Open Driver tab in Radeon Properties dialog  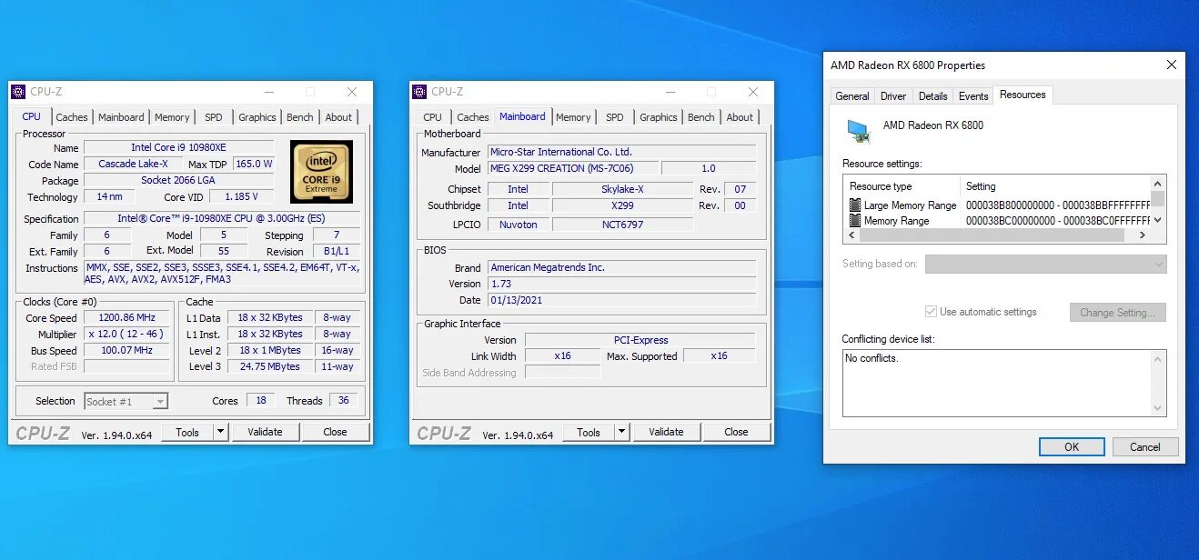[893, 96]
